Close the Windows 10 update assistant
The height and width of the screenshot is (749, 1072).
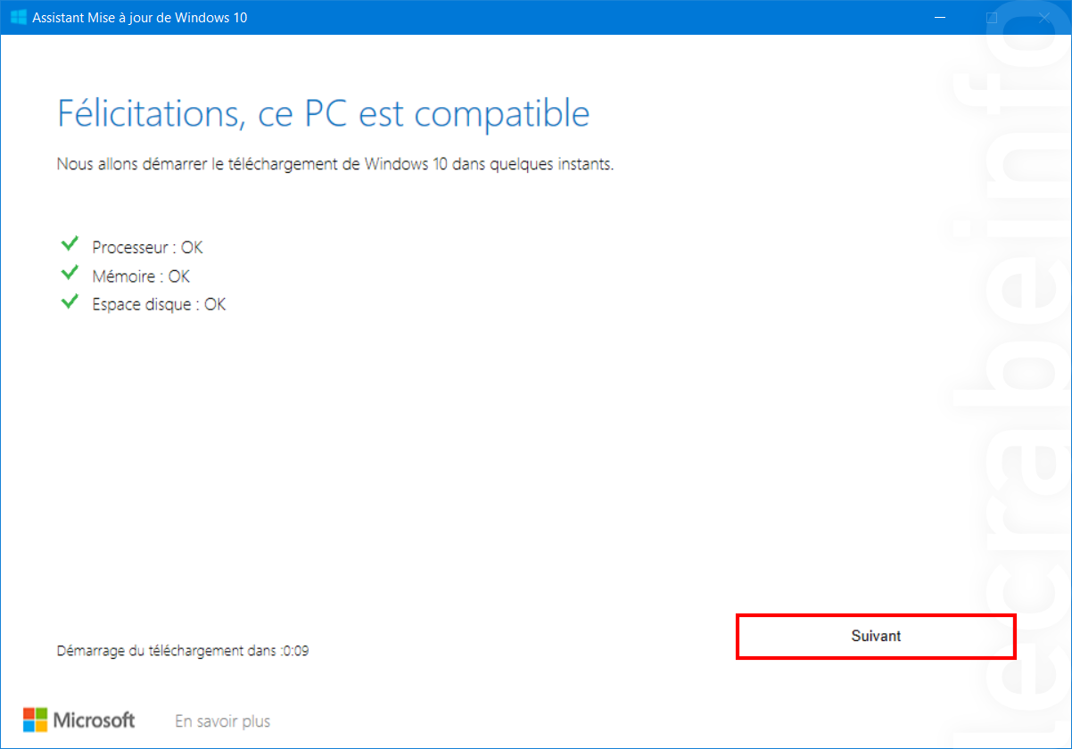tap(1043, 17)
